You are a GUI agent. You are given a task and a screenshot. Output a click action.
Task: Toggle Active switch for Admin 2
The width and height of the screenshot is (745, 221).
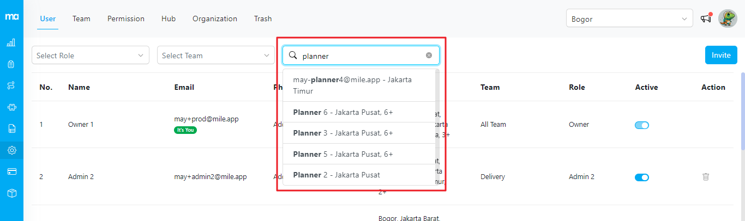[x=642, y=177]
